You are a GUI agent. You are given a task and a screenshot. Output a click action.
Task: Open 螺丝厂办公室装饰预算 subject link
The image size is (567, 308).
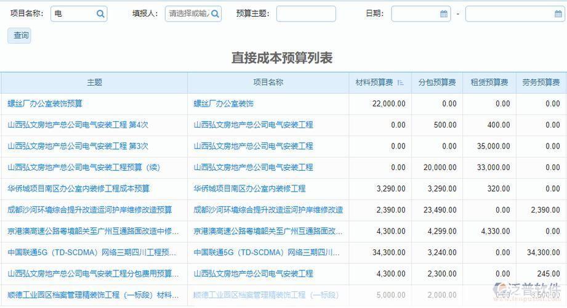pyautogui.click(x=45, y=103)
